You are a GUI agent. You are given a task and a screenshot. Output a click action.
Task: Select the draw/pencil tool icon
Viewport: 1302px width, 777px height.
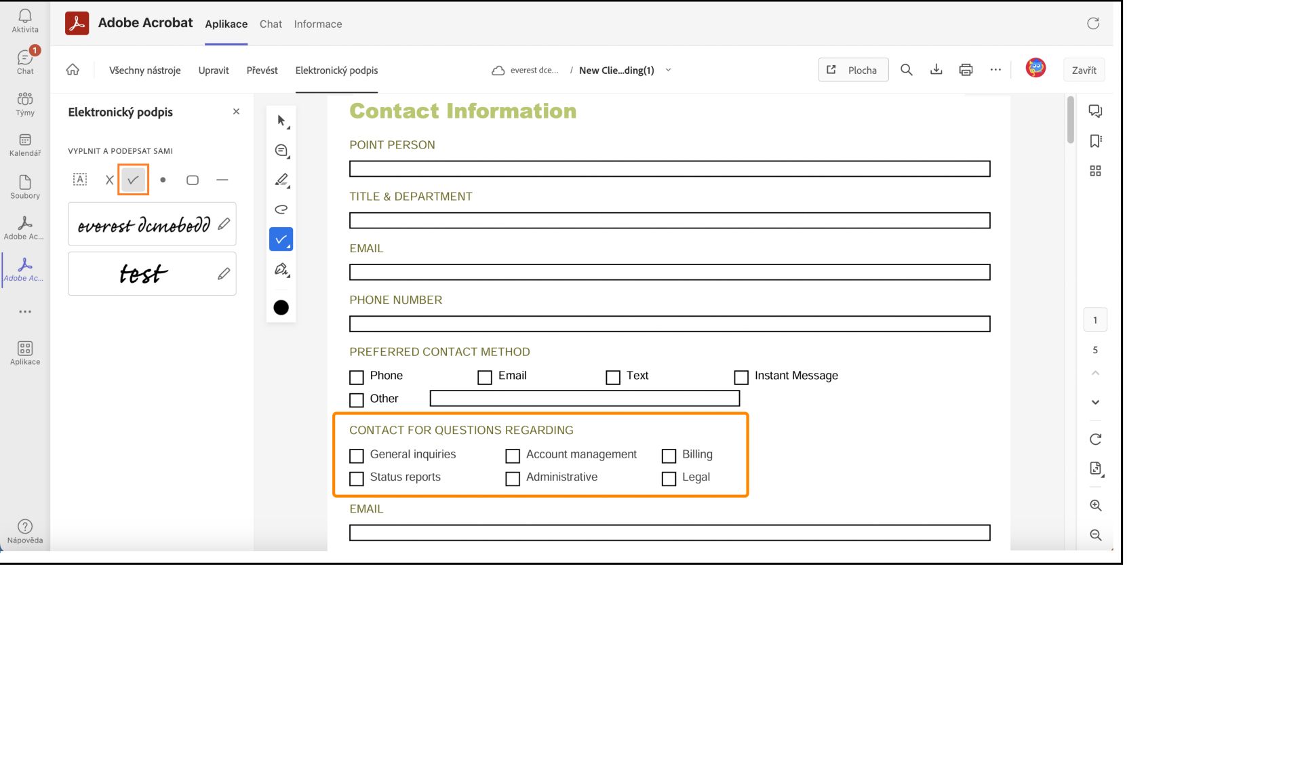pyautogui.click(x=281, y=180)
